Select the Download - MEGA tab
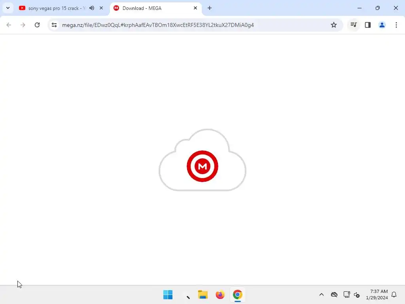The width and height of the screenshot is (405, 304). [x=155, y=8]
